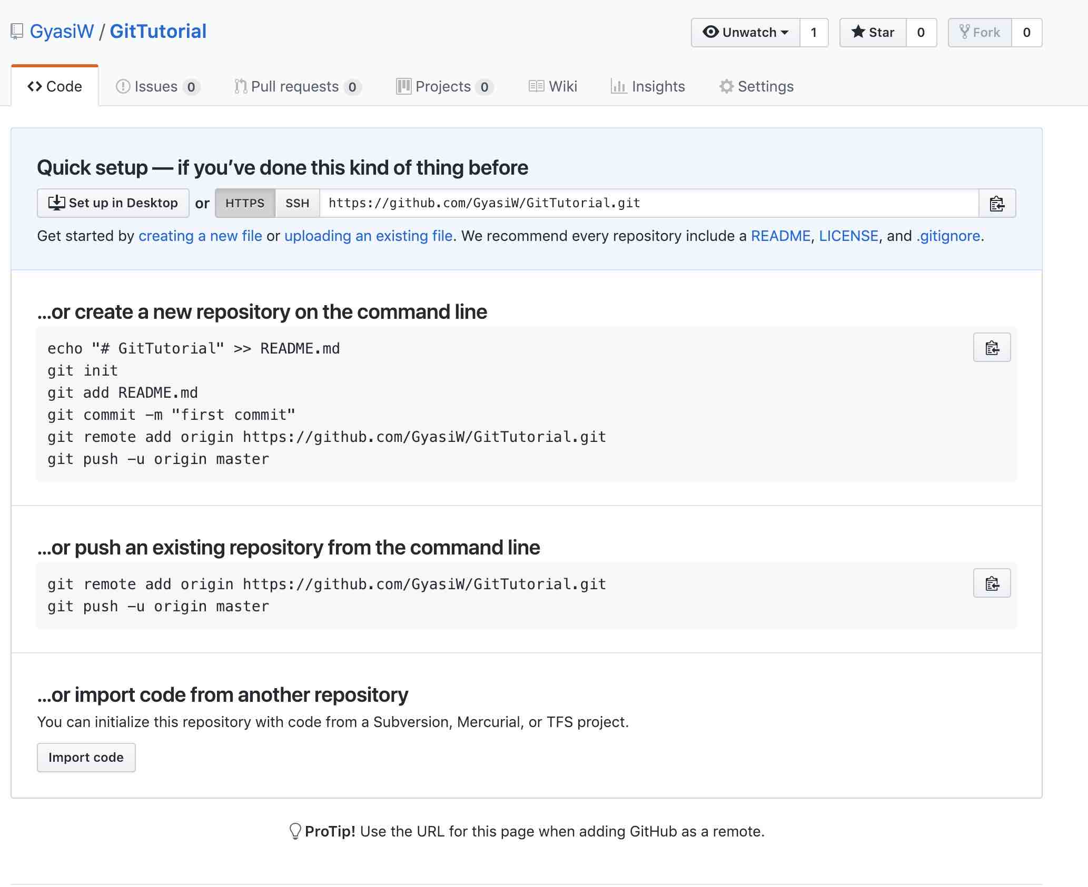The width and height of the screenshot is (1088, 887).
Task: Click the Set up in Desktop button
Action: [113, 203]
